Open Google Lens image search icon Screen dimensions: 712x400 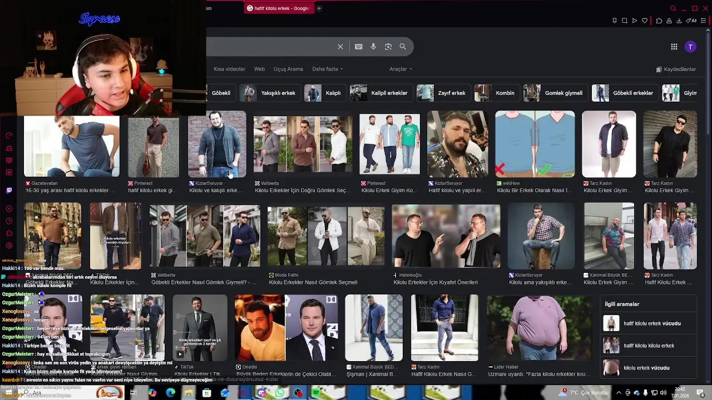click(388, 47)
